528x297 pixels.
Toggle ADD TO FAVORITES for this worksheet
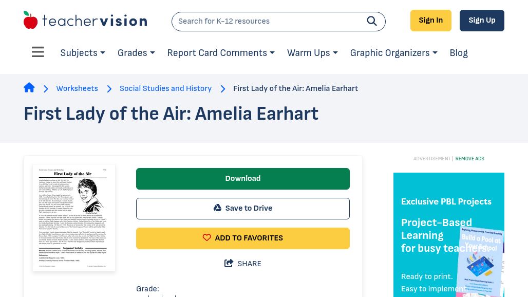tap(242, 238)
